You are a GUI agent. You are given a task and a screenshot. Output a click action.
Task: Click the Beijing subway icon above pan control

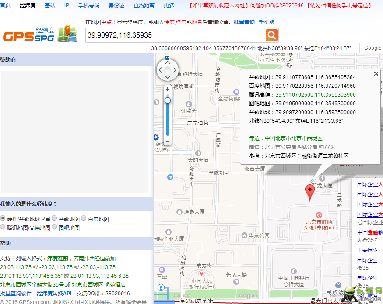pyautogui.click(x=168, y=58)
